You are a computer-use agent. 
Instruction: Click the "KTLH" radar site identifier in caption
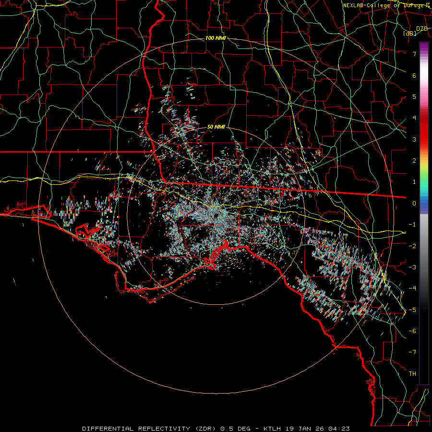click(x=273, y=429)
